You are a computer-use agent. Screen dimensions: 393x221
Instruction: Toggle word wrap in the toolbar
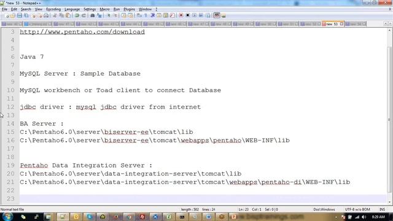(x=139, y=15)
